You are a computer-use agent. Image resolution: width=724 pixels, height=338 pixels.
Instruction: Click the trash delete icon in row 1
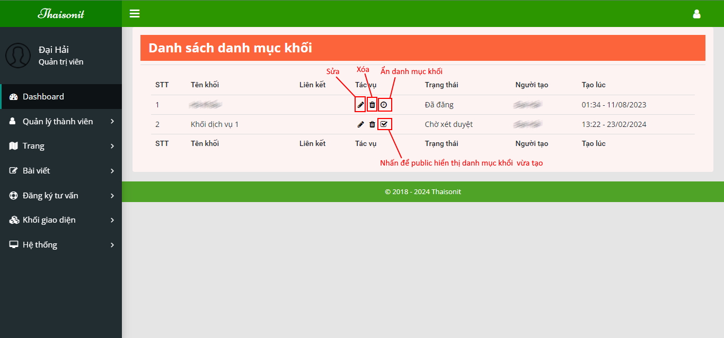(372, 105)
